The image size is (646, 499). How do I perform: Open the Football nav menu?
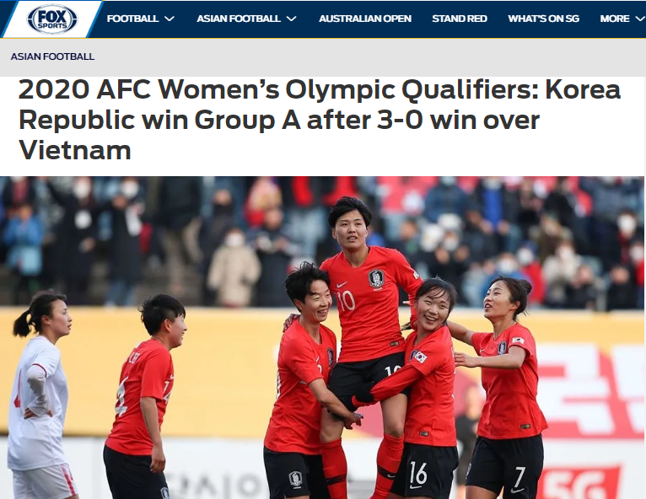point(132,19)
